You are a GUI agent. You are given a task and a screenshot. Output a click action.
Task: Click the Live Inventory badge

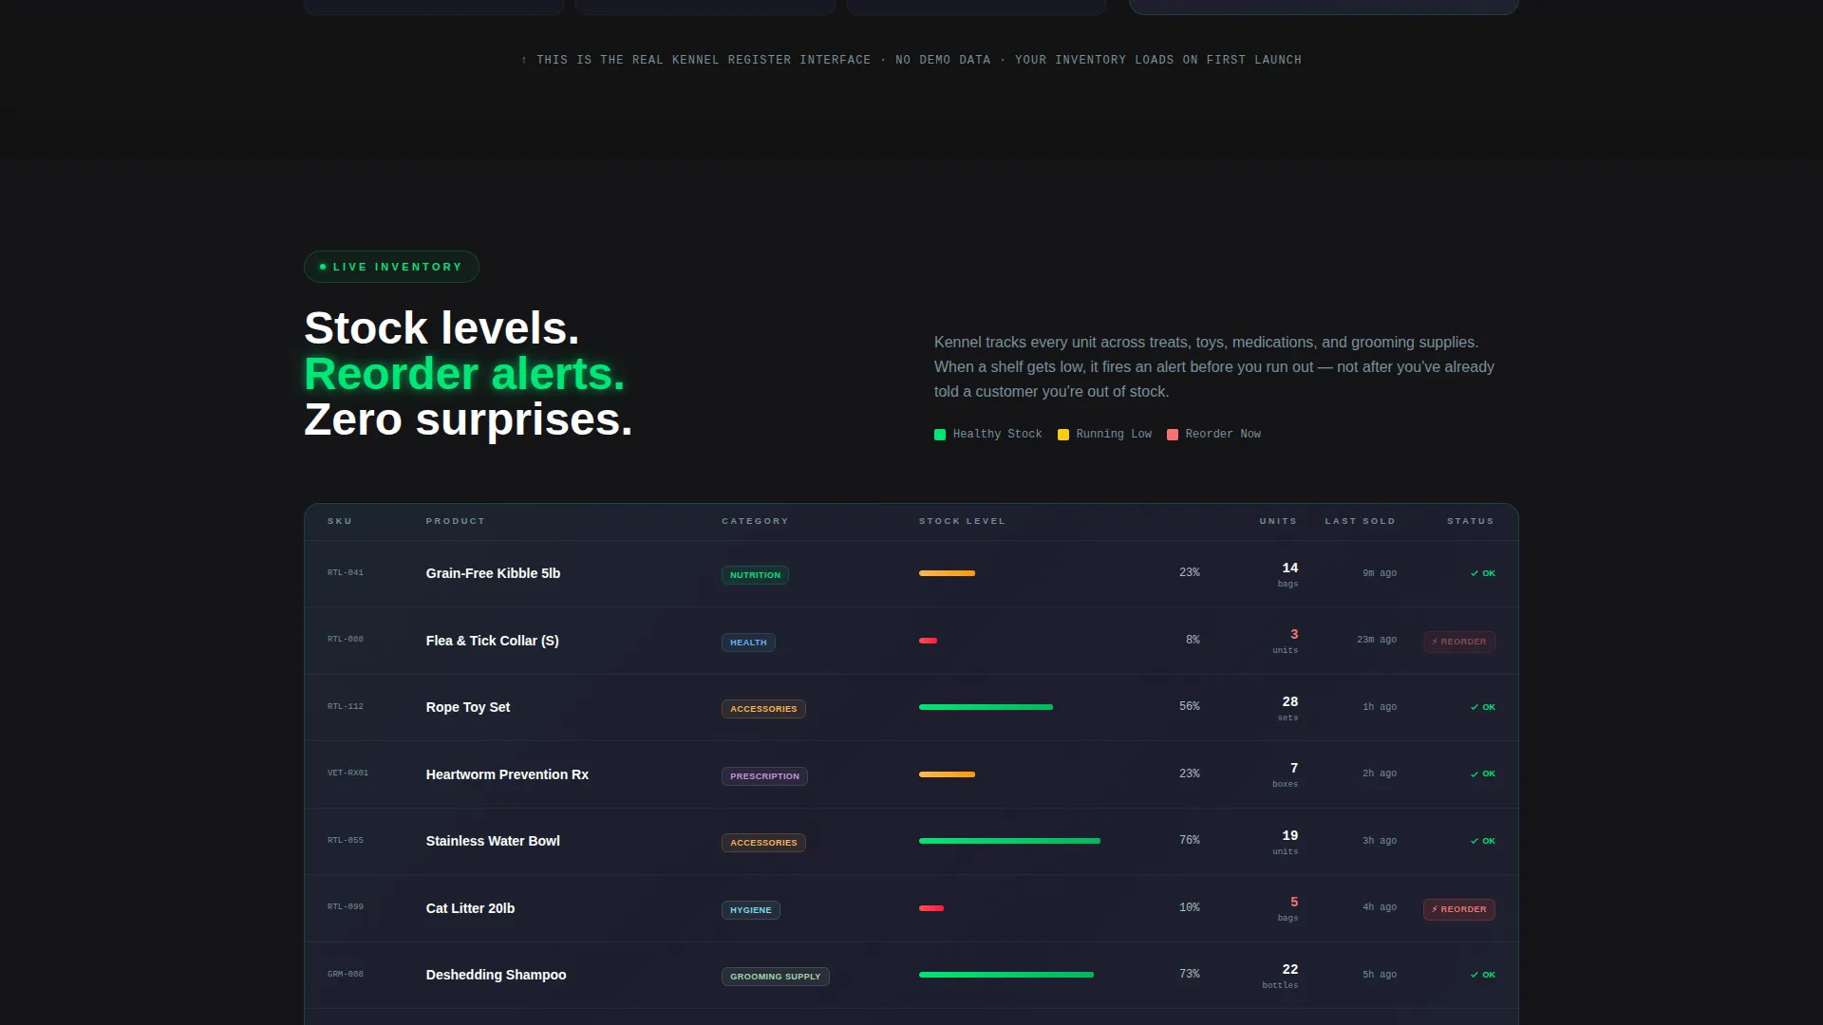pyautogui.click(x=391, y=267)
